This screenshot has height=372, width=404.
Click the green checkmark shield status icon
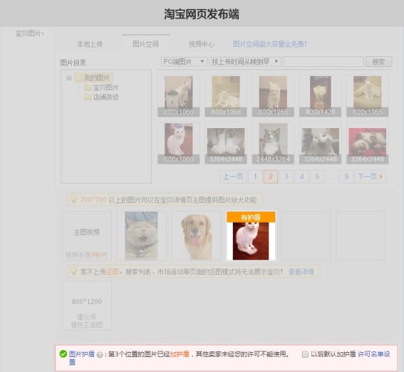[63, 354]
